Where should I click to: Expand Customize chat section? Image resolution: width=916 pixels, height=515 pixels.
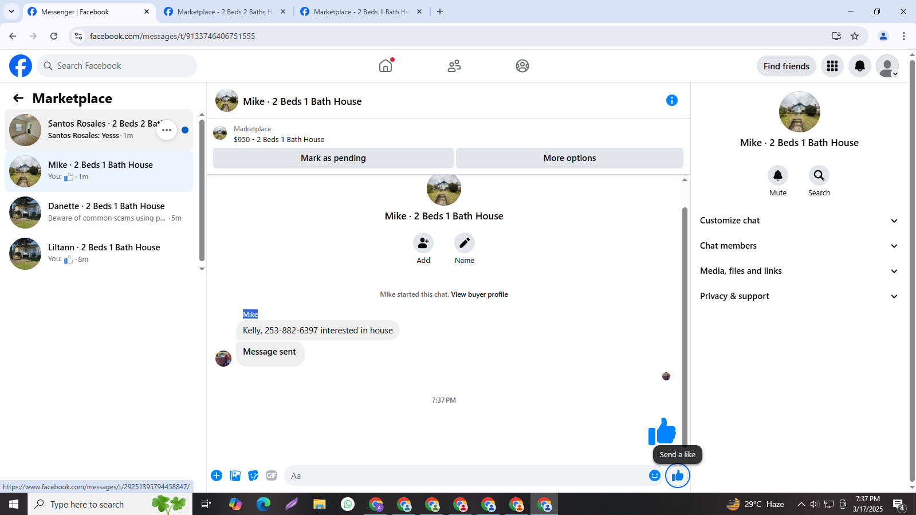point(799,221)
